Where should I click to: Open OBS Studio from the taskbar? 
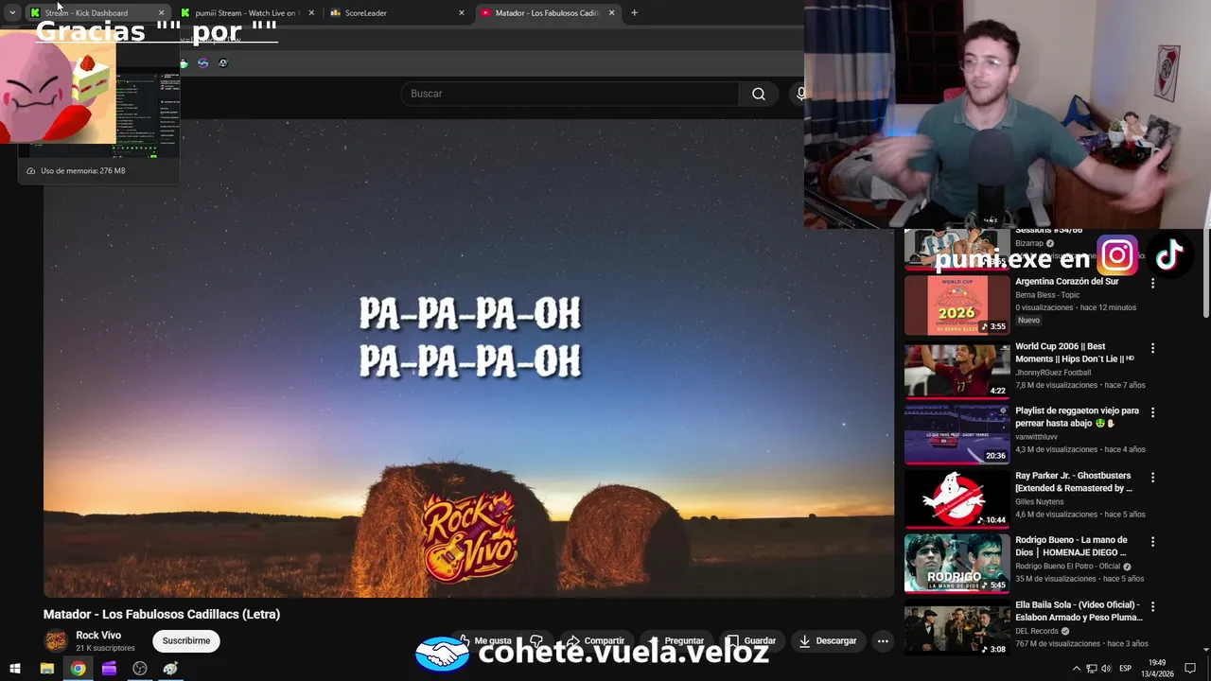[x=140, y=669]
